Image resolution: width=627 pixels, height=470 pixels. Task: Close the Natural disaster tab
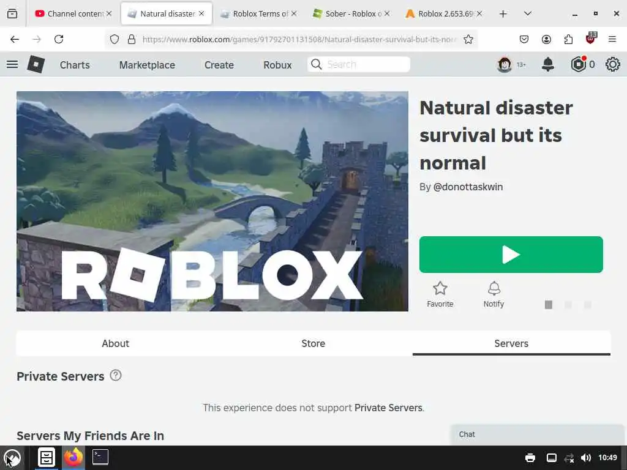click(201, 13)
